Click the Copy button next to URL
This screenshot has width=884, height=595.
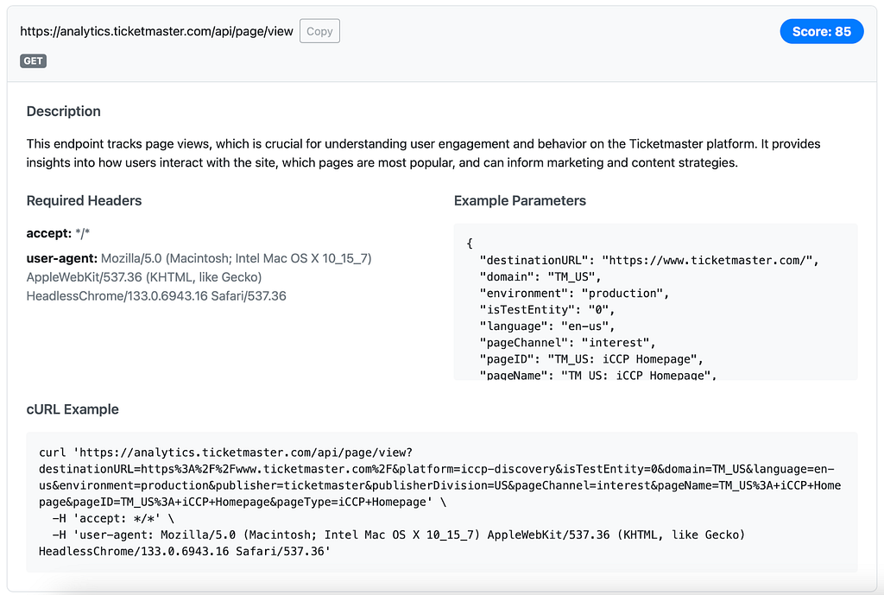click(x=319, y=31)
